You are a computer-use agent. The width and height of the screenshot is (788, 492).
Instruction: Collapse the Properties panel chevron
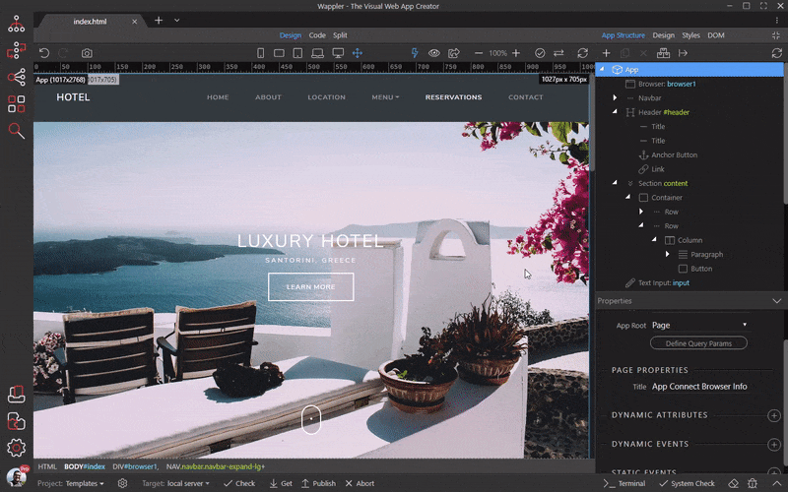[777, 301]
